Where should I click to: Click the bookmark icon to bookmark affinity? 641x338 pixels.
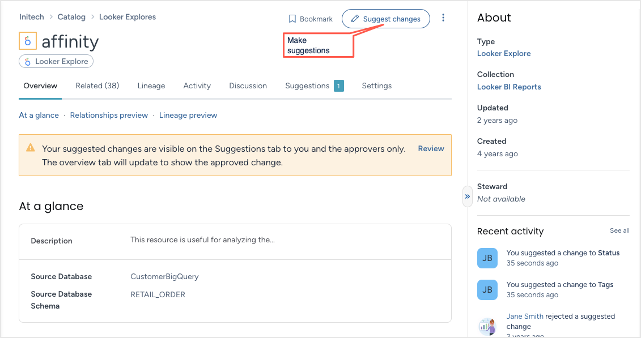tap(291, 19)
